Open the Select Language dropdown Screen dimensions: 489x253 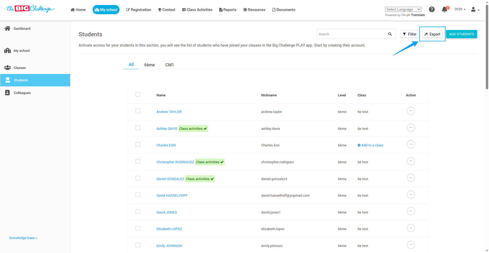coord(403,9)
